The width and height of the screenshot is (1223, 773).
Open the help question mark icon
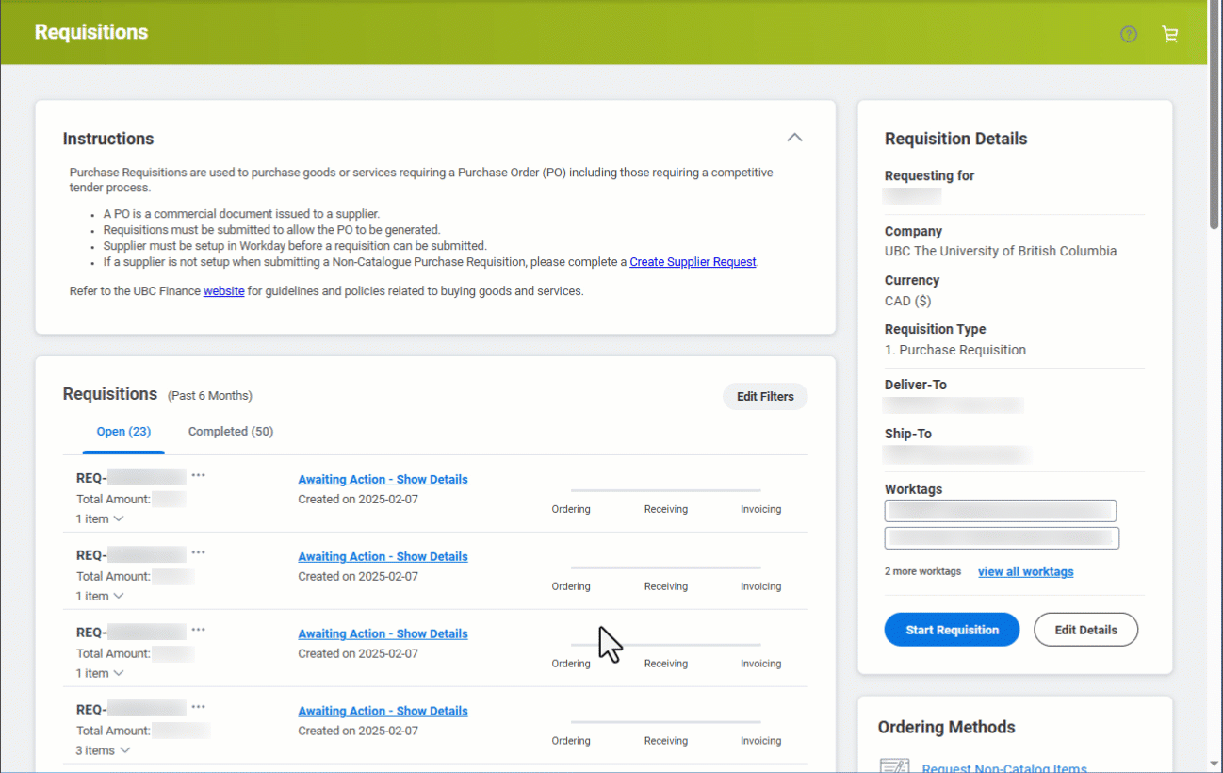pyautogui.click(x=1129, y=34)
